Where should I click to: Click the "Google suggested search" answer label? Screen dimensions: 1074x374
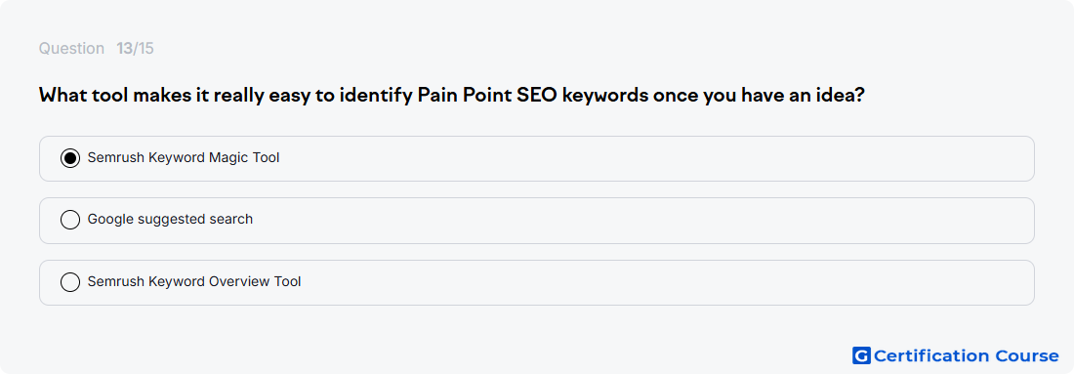click(170, 219)
